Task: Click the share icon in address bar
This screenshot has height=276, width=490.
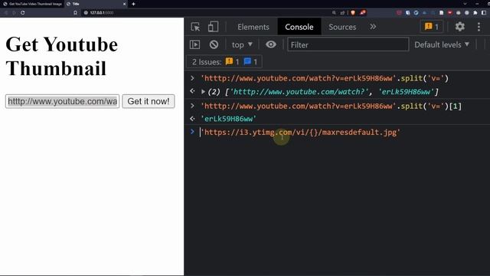Action: pos(342,13)
